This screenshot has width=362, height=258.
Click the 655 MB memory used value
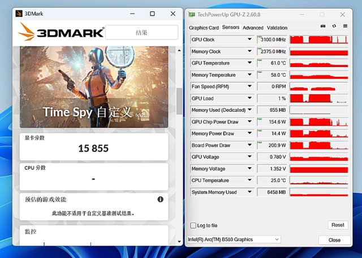(278, 110)
